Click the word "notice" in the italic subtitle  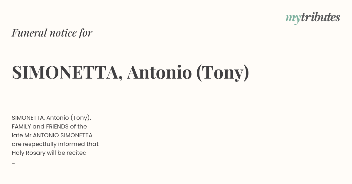point(63,33)
